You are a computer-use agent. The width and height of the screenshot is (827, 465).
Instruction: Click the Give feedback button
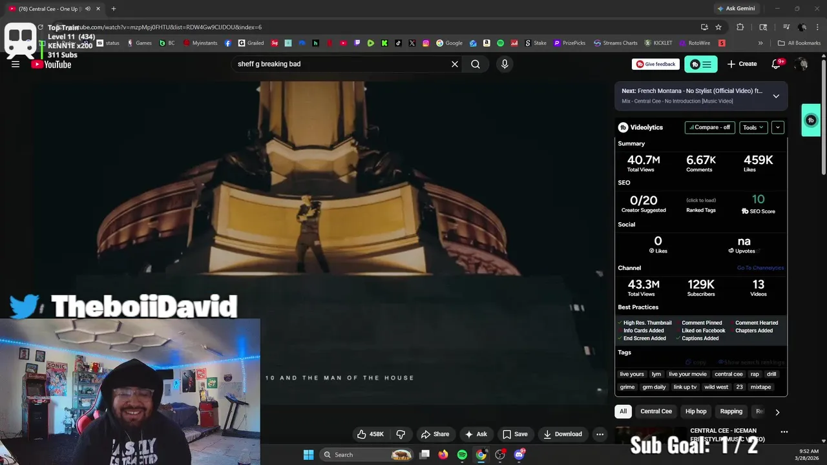point(656,64)
